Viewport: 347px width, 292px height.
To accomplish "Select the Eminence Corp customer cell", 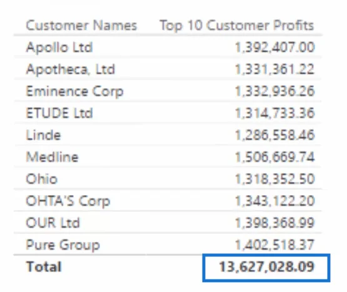I will (74, 91).
